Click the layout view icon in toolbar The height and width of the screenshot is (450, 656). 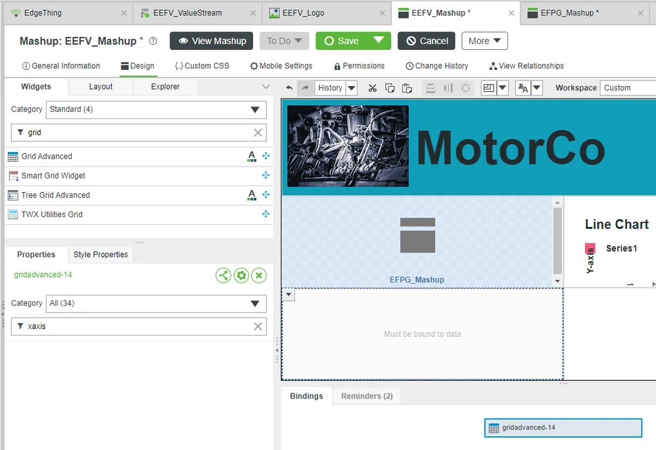click(x=488, y=88)
